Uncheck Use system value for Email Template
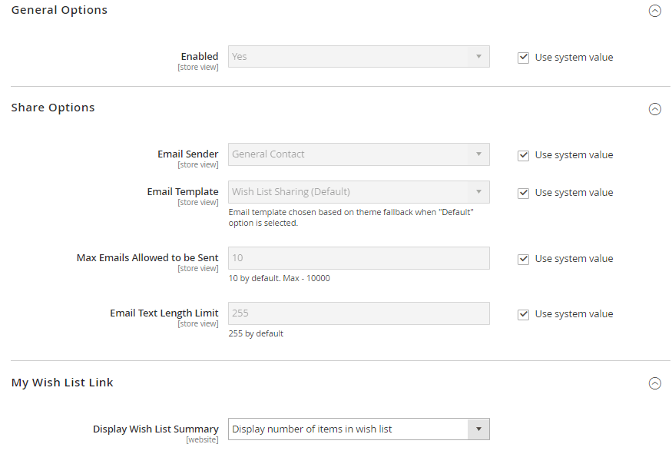 [x=523, y=193]
